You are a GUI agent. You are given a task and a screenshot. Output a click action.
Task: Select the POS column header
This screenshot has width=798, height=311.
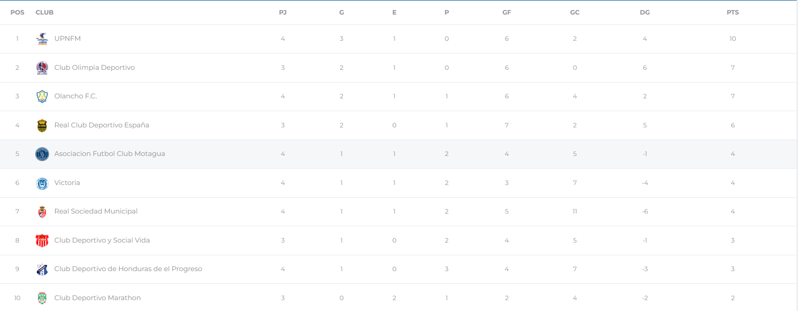[17, 12]
